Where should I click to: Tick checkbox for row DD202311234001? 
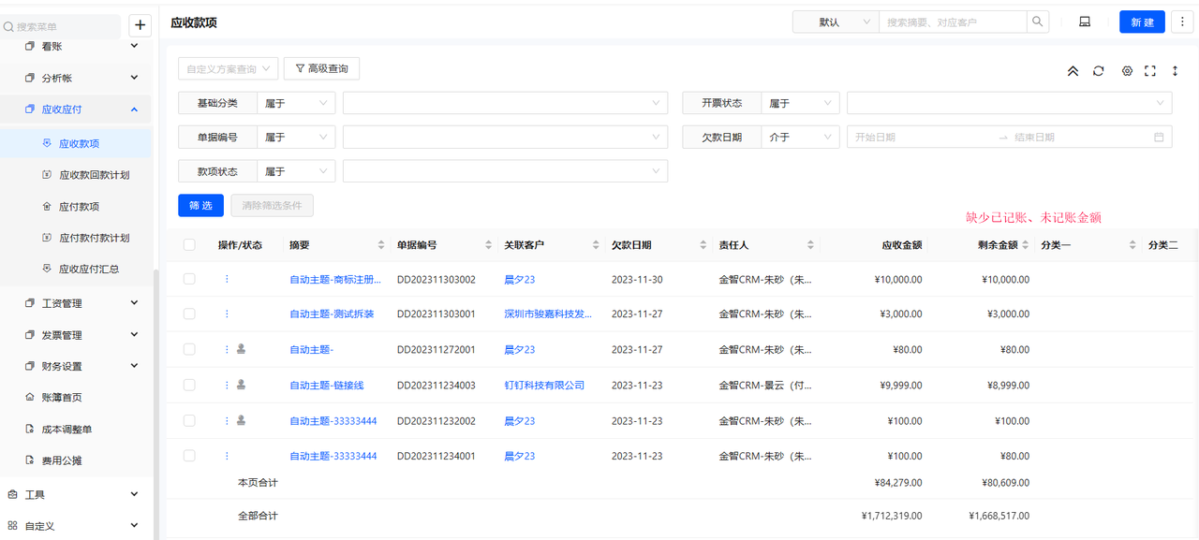[x=189, y=456]
